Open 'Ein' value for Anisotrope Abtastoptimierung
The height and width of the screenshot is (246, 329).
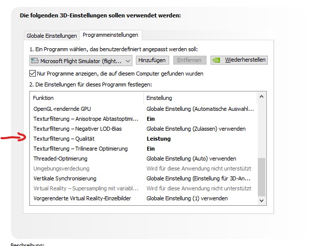(x=151, y=119)
